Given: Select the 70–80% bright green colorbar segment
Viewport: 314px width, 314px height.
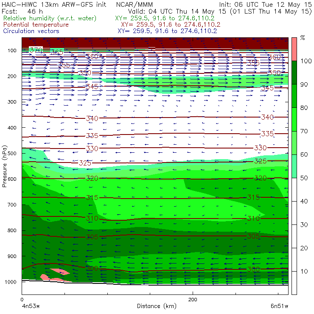Looking at the screenshot, I should (294, 119).
